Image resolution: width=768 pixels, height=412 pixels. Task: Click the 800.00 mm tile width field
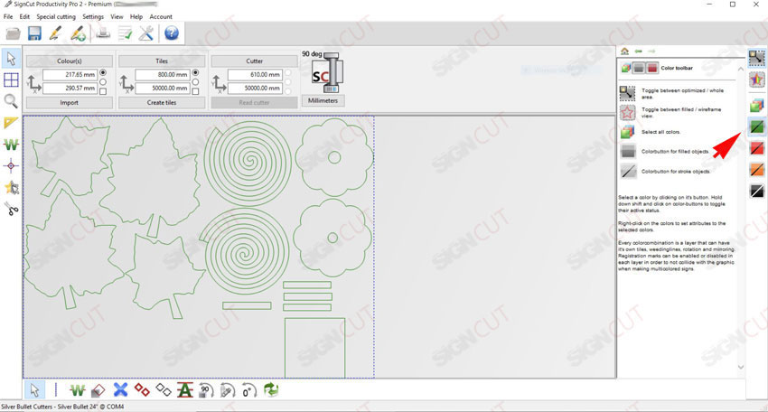click(163, 74)
